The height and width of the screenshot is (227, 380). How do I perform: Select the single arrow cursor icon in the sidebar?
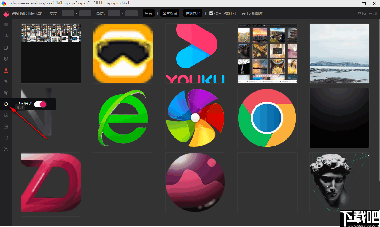pyautogui.click(x=6, y=81)
